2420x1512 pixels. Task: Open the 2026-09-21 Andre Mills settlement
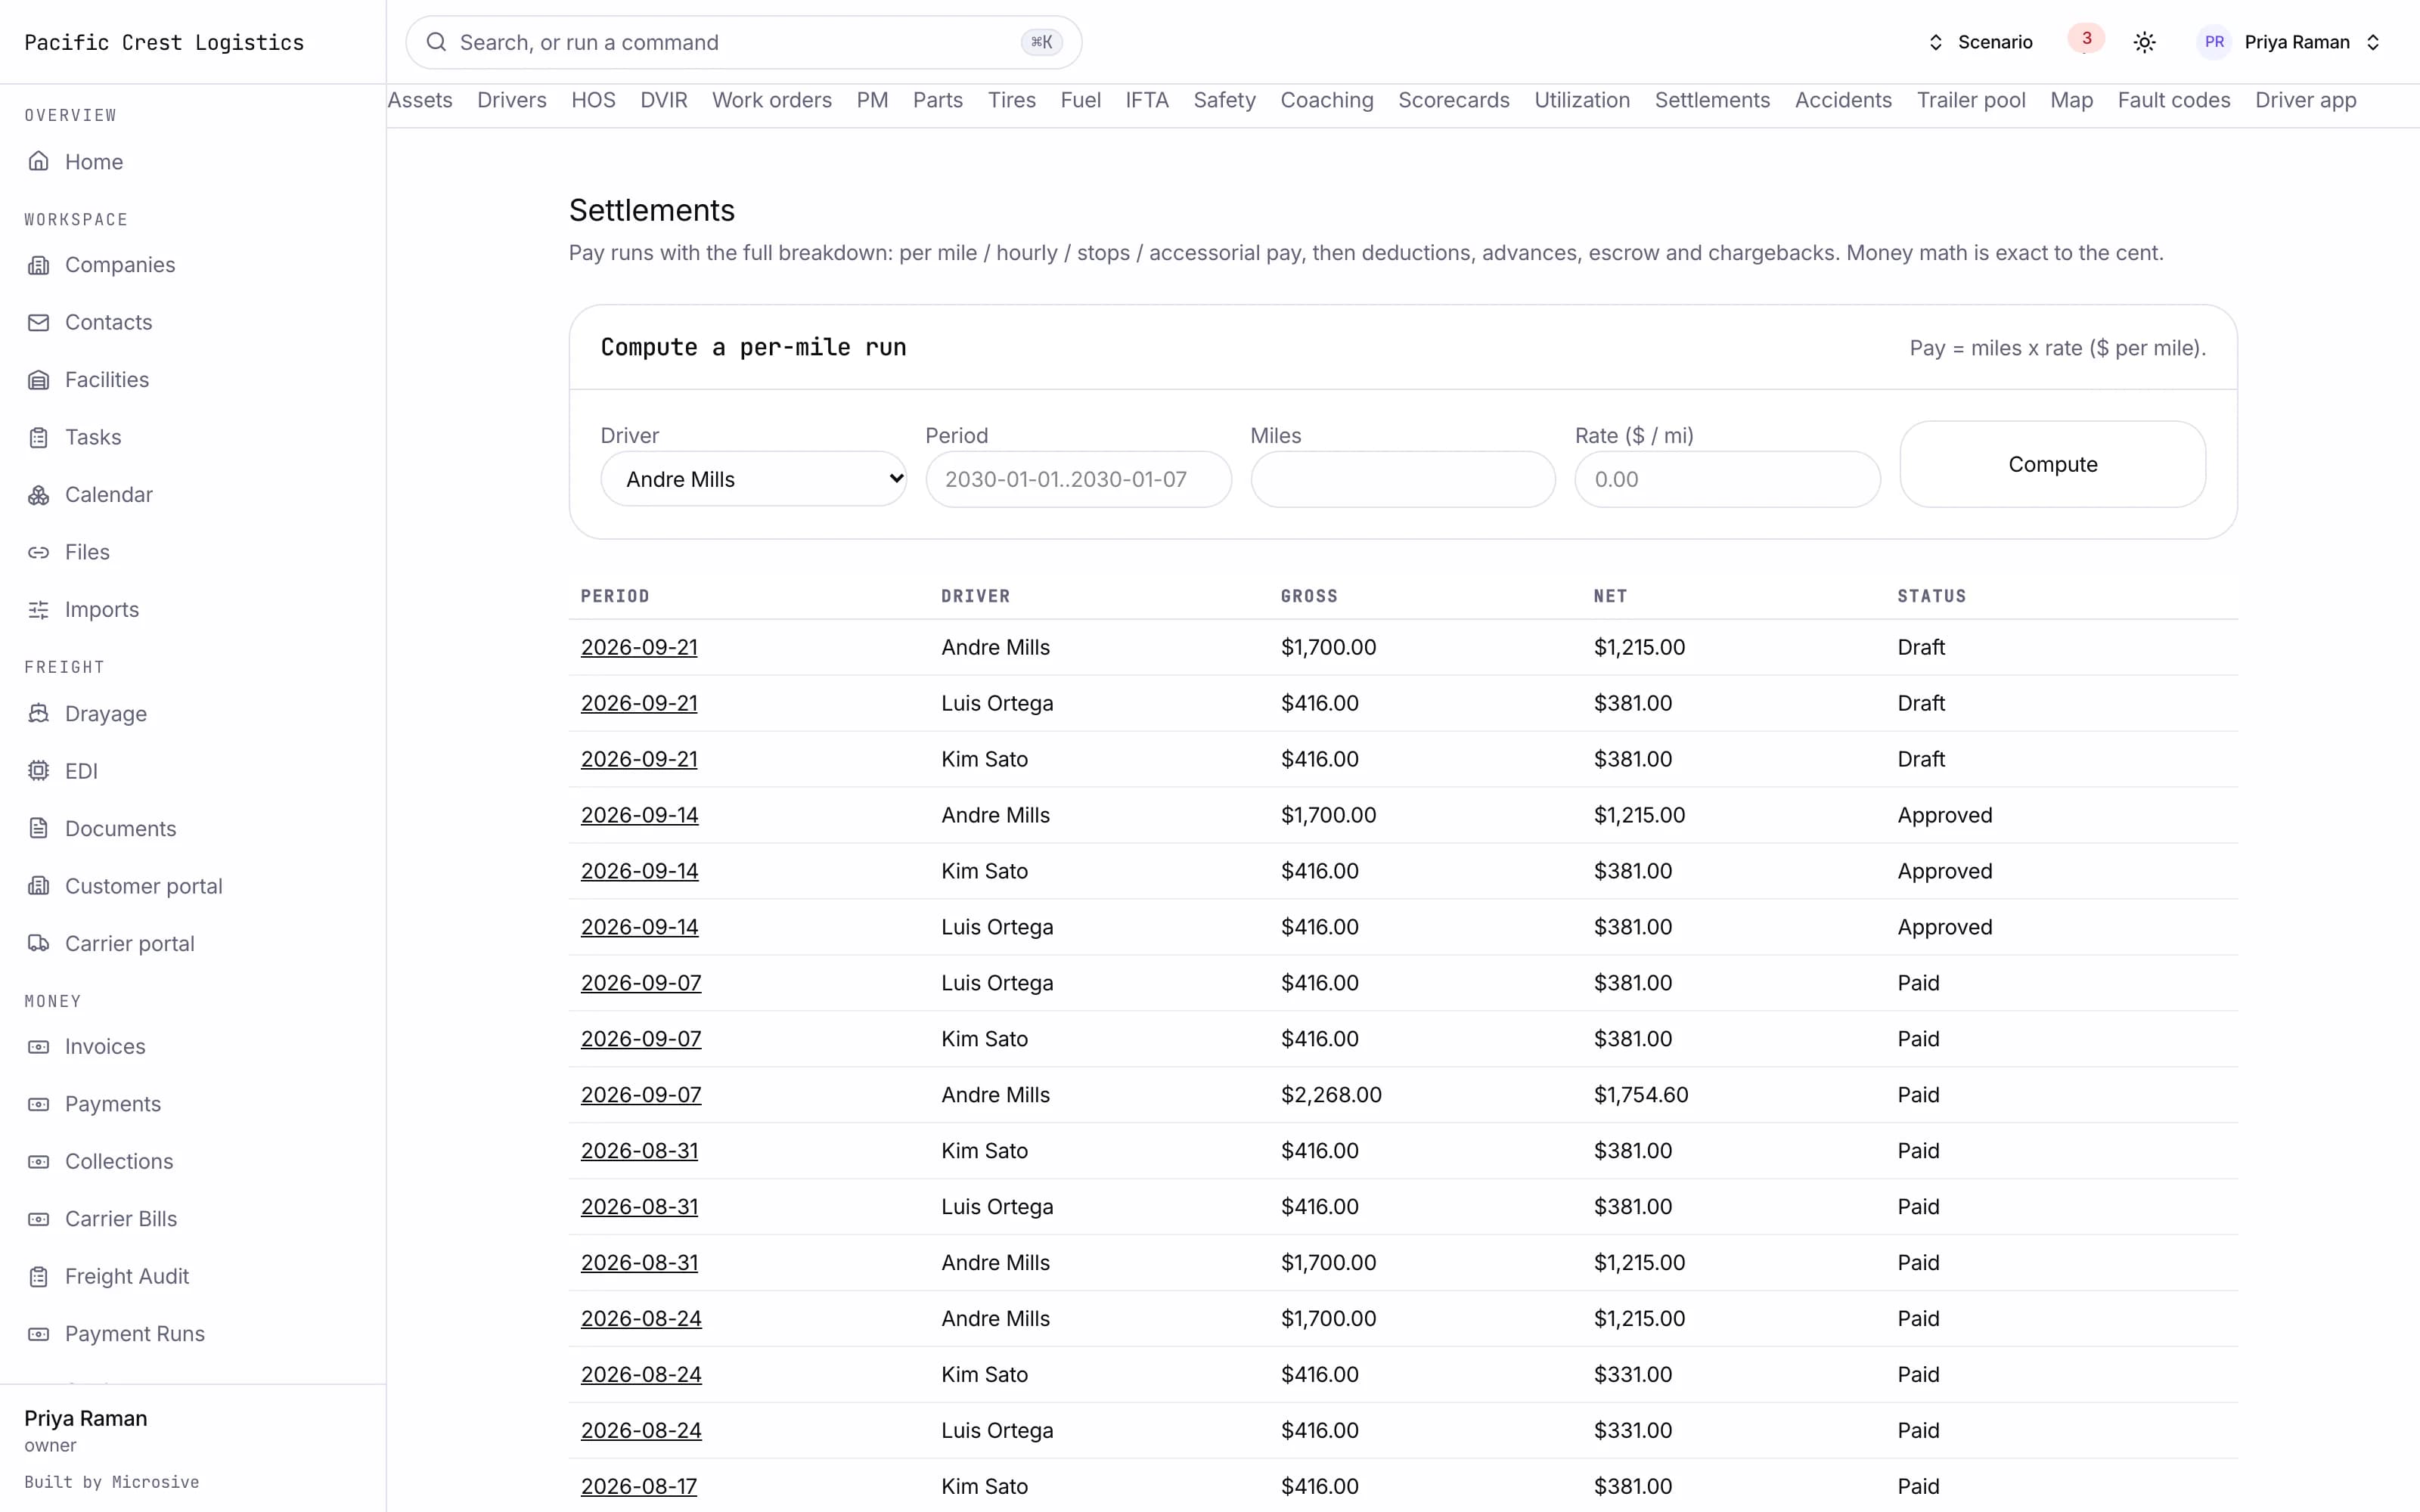[639, 647]
